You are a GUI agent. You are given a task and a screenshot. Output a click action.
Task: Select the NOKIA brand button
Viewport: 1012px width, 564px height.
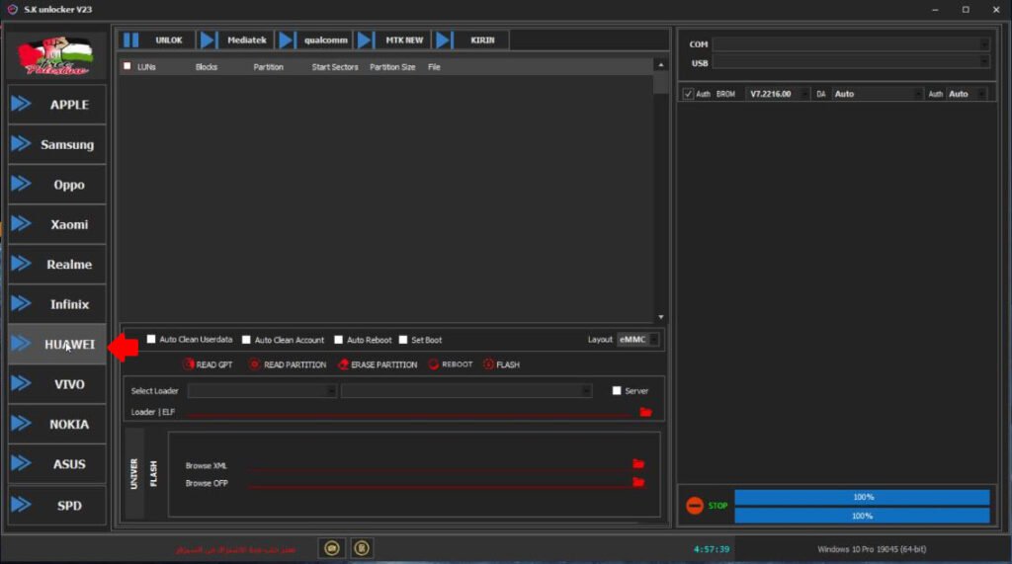(56, 424)
